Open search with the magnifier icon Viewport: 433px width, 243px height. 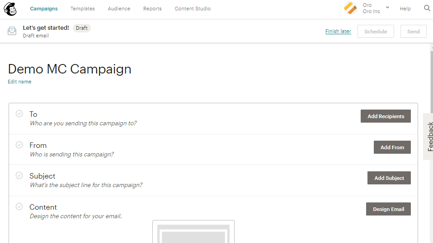click(x=427, y=8)
